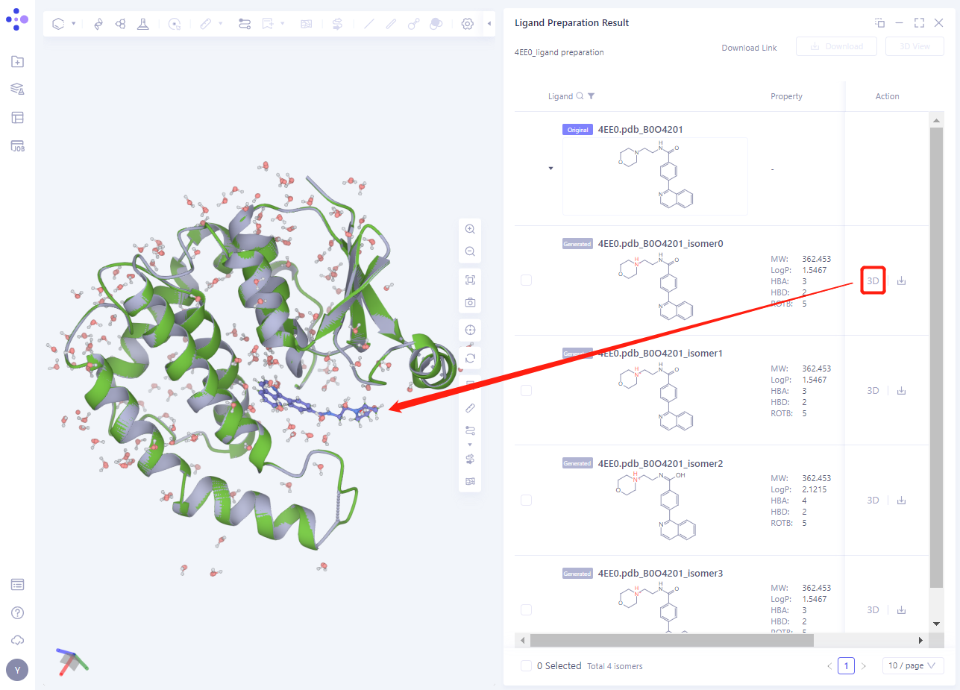960x690 pixels.
Task: Open the JOB panel in left sidebar
Action: tap(18, 146)
